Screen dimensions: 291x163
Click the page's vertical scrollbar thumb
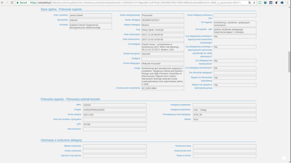(289, 62)
